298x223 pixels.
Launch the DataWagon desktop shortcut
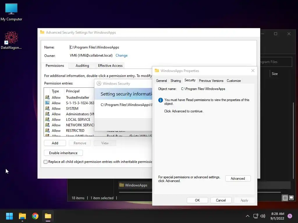(11, 40)
